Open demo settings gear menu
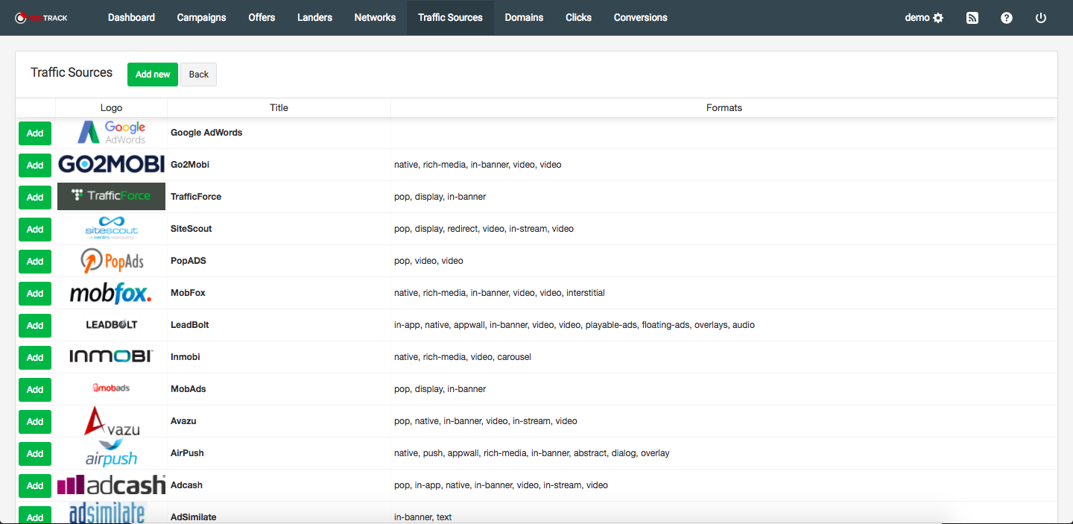1073x524 pixels. coord(924,18)
